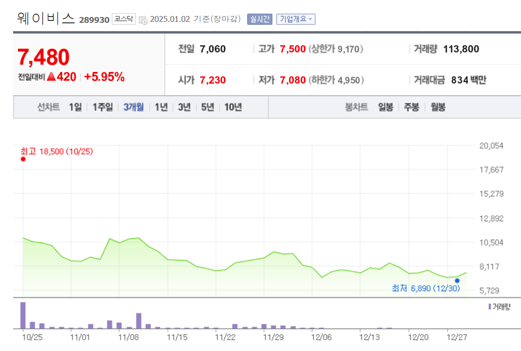Image resolution: width=521 pixels, height=351 pixels.
Task: Switch to the 5년 line chart
Action: 207,107
